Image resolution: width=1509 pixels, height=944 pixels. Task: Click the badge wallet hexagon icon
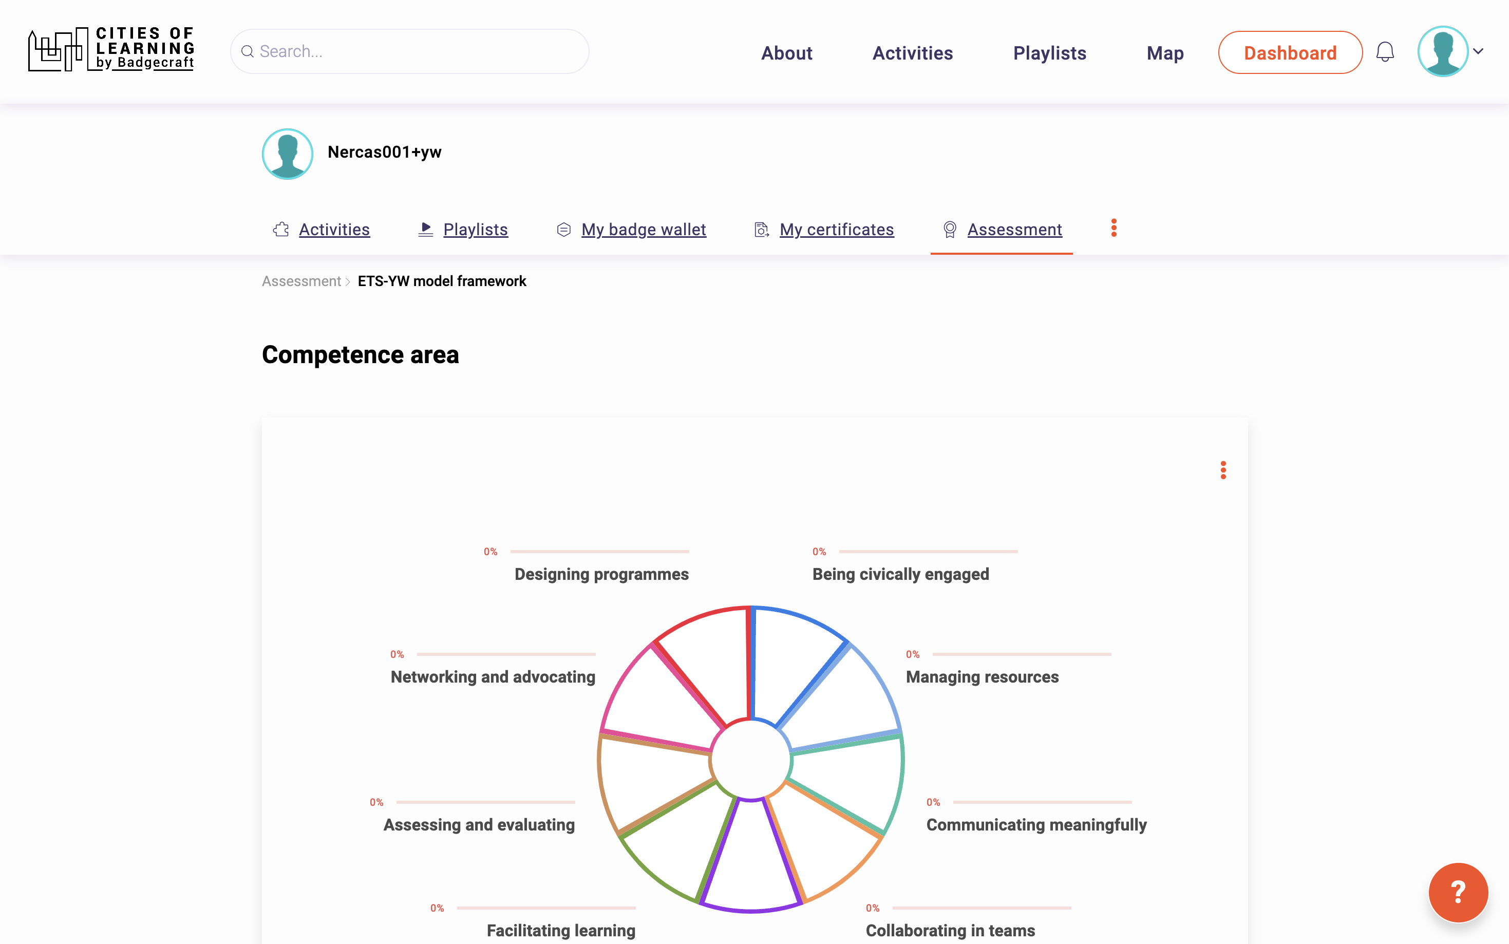563,230
